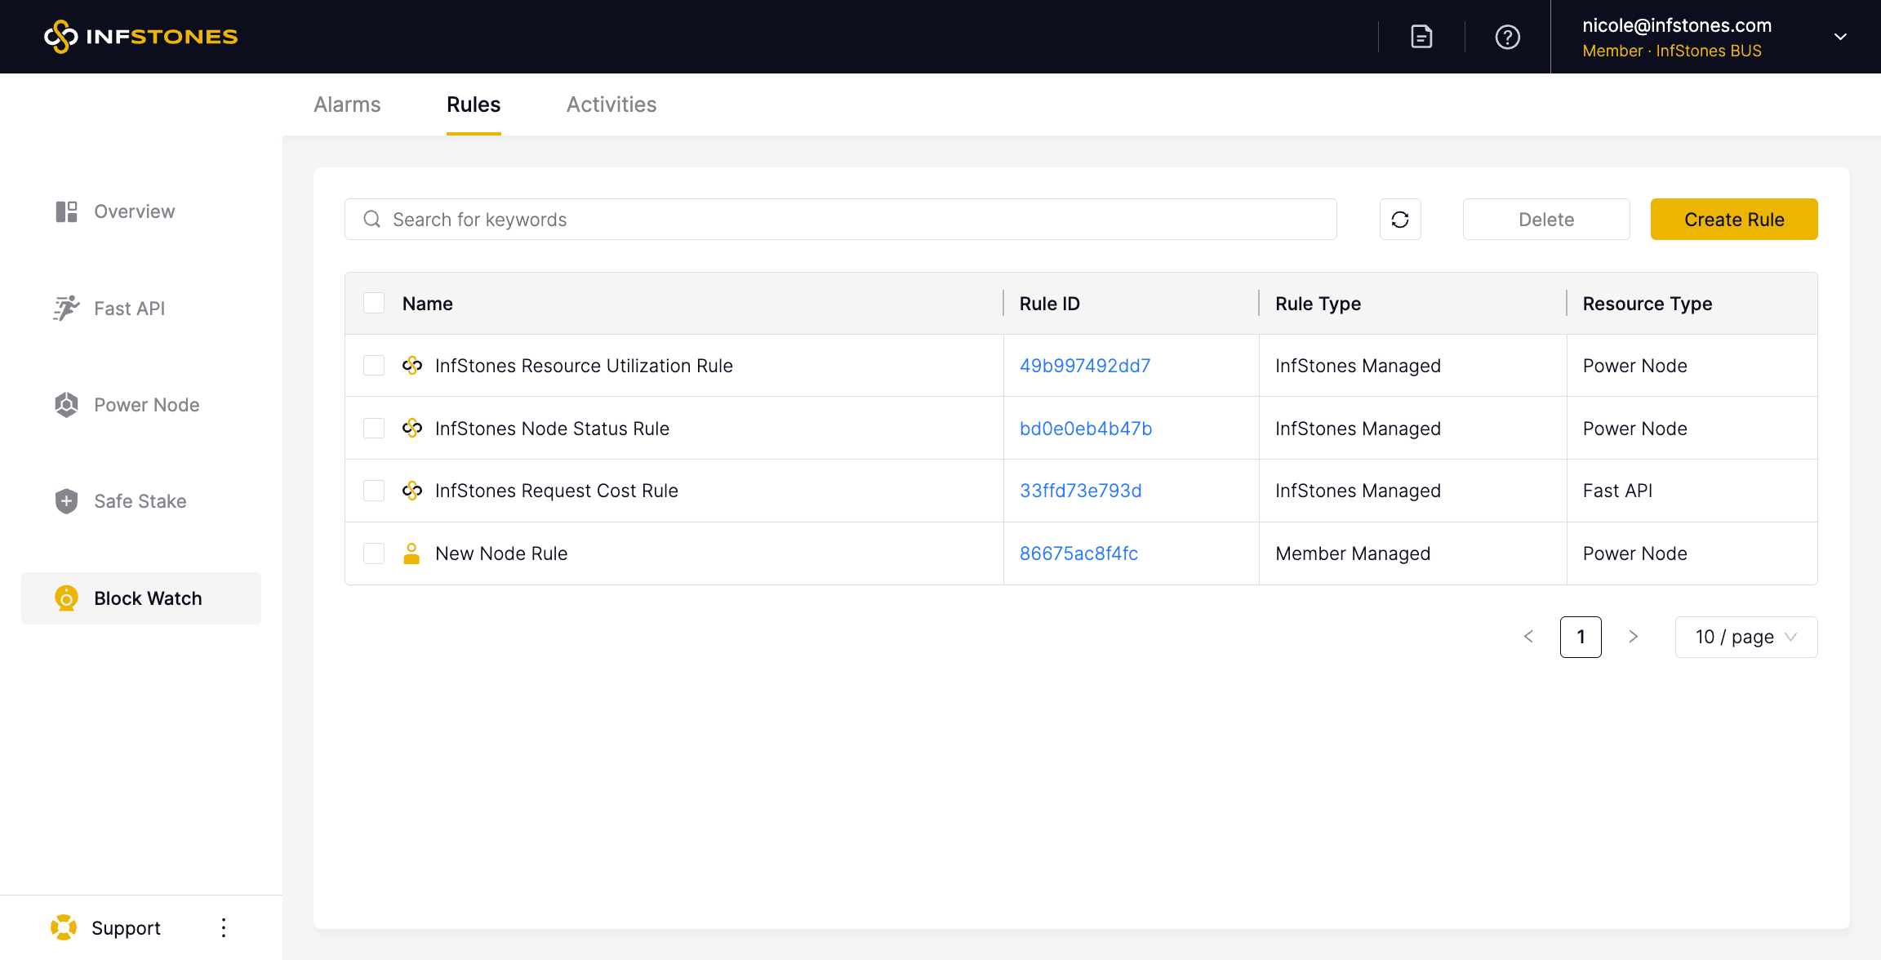The image size is (1881, 960).
Task: Switch to the Alarms tab
Action: point(347,104)
